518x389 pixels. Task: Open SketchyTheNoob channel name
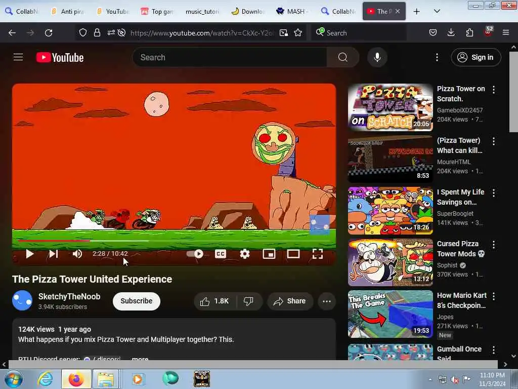[x=69, y=296]
